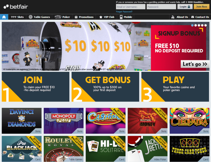
Task: Click the envelope Contact Us icon
Action: pos(193,17)
